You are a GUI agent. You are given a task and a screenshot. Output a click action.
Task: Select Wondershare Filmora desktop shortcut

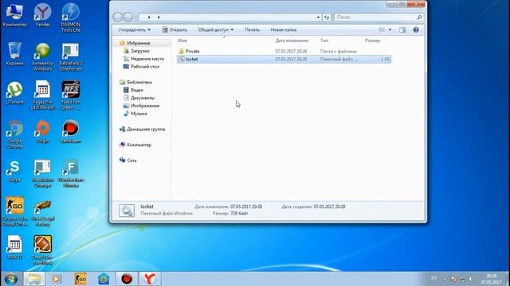(x=71, y=173)
